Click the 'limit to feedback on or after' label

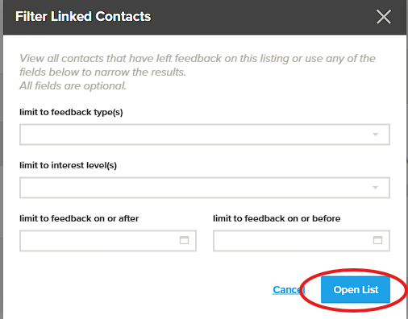coord(79,218)
